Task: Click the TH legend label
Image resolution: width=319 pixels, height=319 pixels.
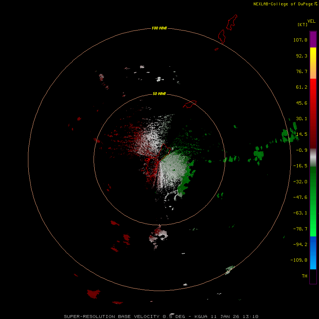Action: coord(304,276)
